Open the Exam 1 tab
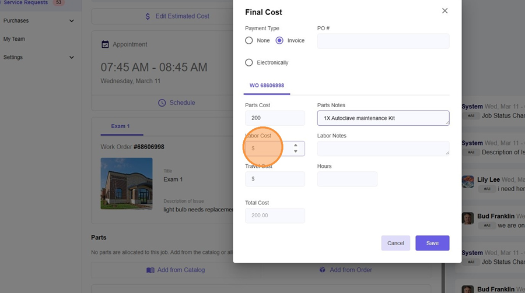The image size is (525, 293). point(120,126)
